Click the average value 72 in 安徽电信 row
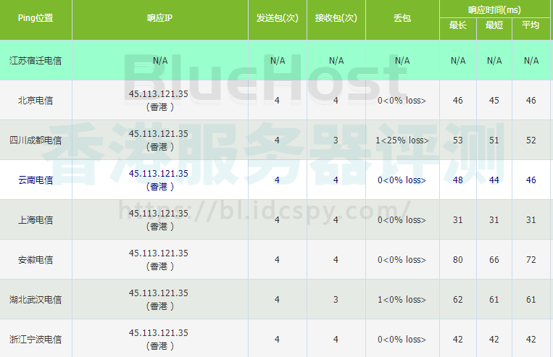The image size is (553, 357). point(531,260)
